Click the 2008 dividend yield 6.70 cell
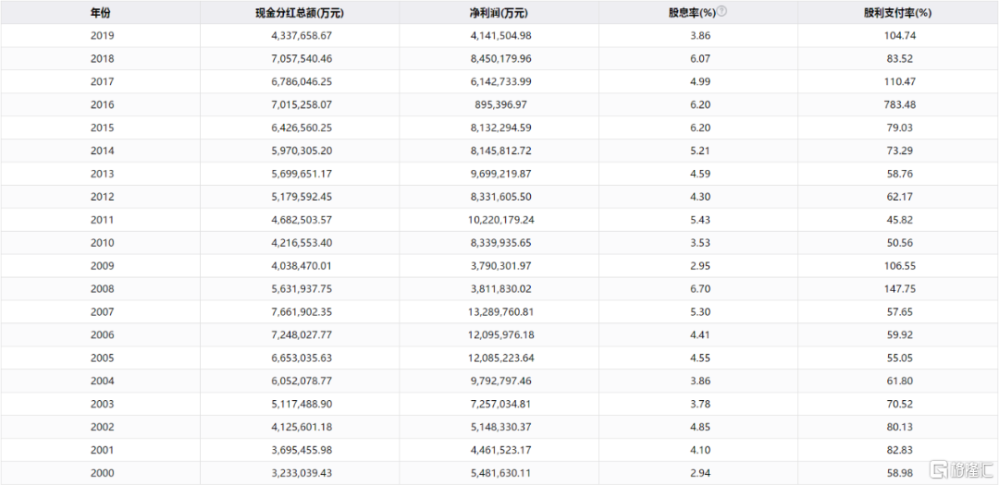Viewport: 999px width, 485px height. [x=698, y=289]
